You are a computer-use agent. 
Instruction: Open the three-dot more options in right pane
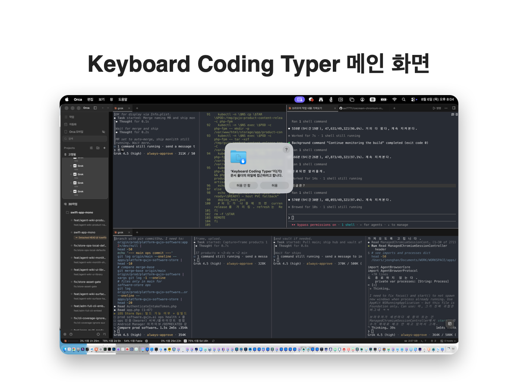[447, 108]
